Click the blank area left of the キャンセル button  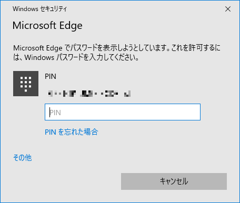67,181
